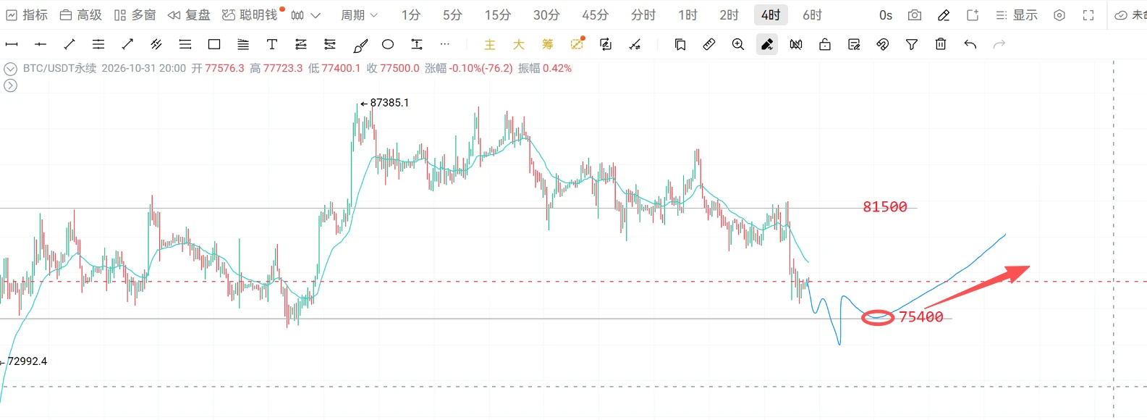1147x420 pixels.
Task: Click the 75400 price label annotation
Action: click(921, 317)
